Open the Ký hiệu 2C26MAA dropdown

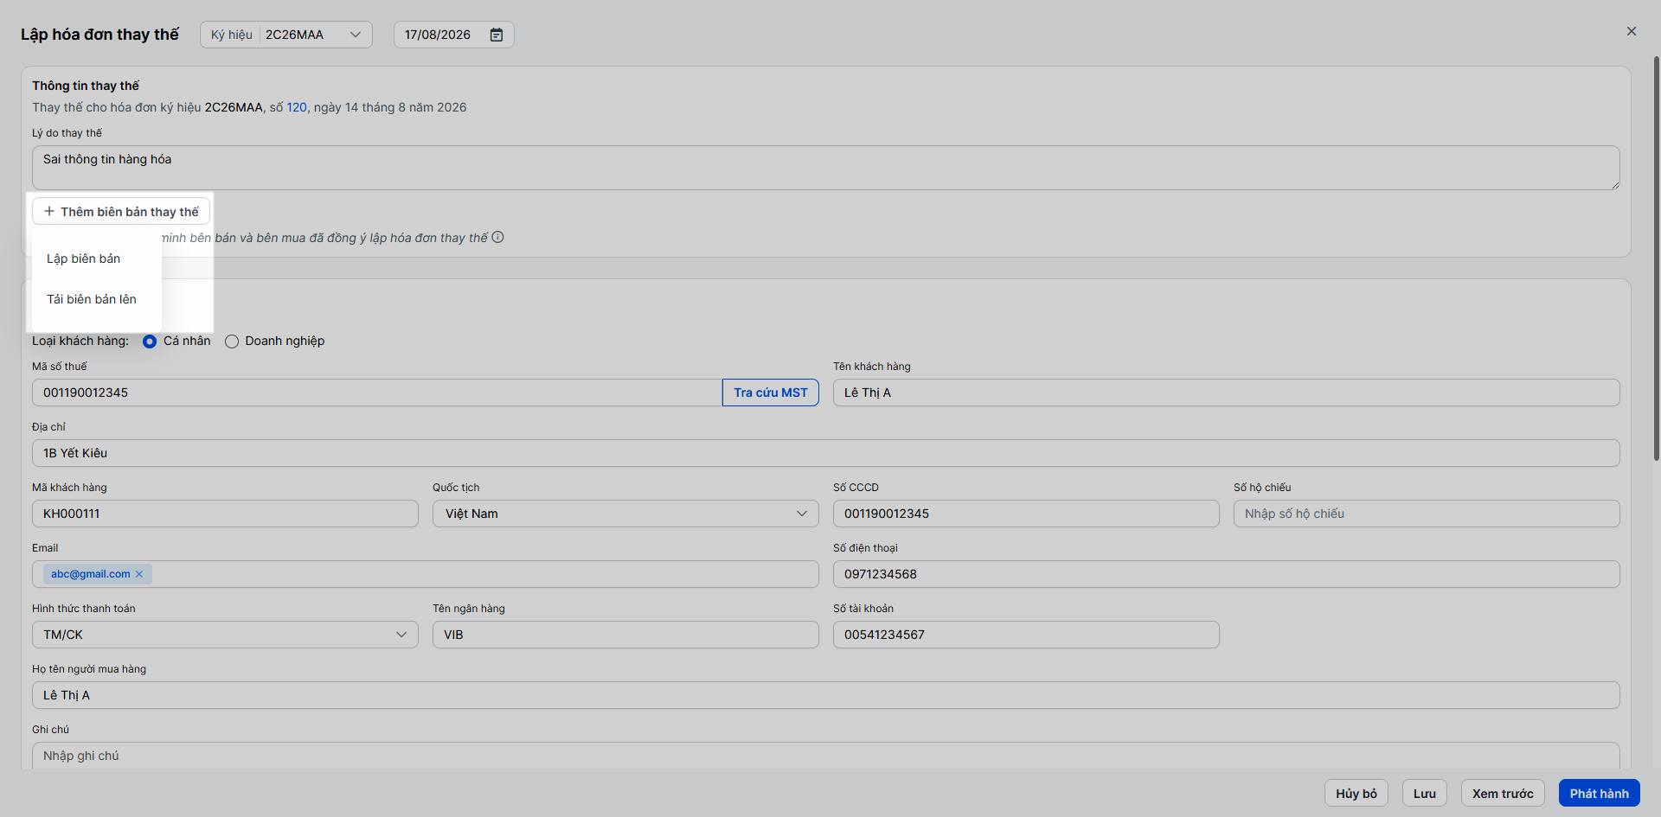(x=286, y=35)
